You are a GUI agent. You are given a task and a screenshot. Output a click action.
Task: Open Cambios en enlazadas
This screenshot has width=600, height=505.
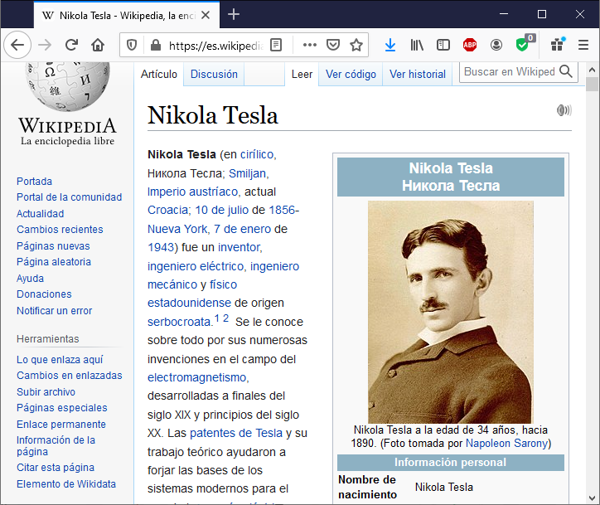click(70, 375)
